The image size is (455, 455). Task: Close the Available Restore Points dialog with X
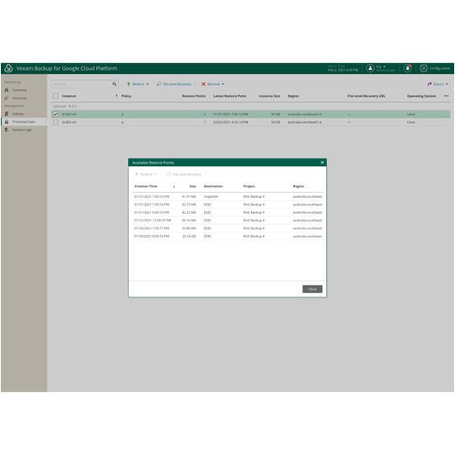(x=322, y=163)
